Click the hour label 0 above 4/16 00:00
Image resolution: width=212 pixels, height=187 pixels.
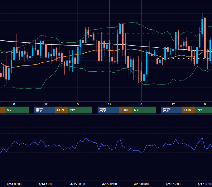141,104
